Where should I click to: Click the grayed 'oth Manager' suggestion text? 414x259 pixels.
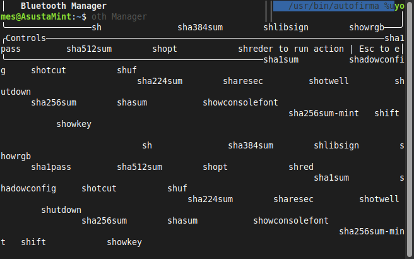click(119, 16)
